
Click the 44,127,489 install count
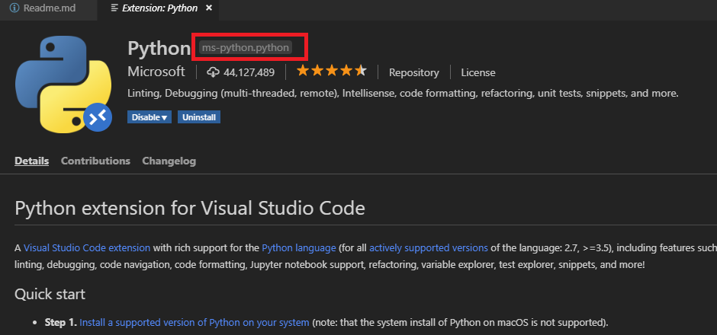pos(249,72)
